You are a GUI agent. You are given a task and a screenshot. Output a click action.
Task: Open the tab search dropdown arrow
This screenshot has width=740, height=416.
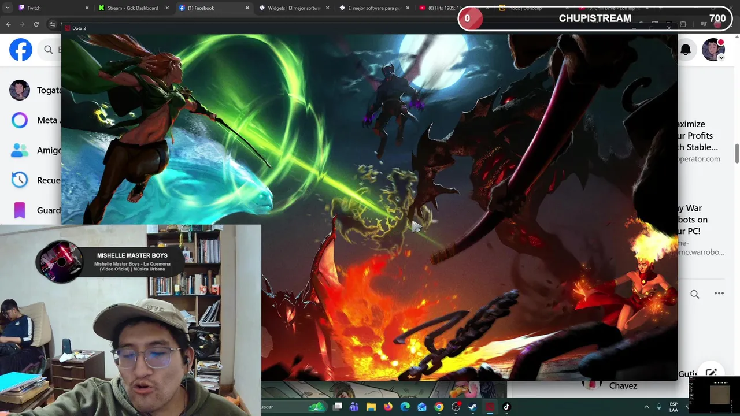point(7,8)
